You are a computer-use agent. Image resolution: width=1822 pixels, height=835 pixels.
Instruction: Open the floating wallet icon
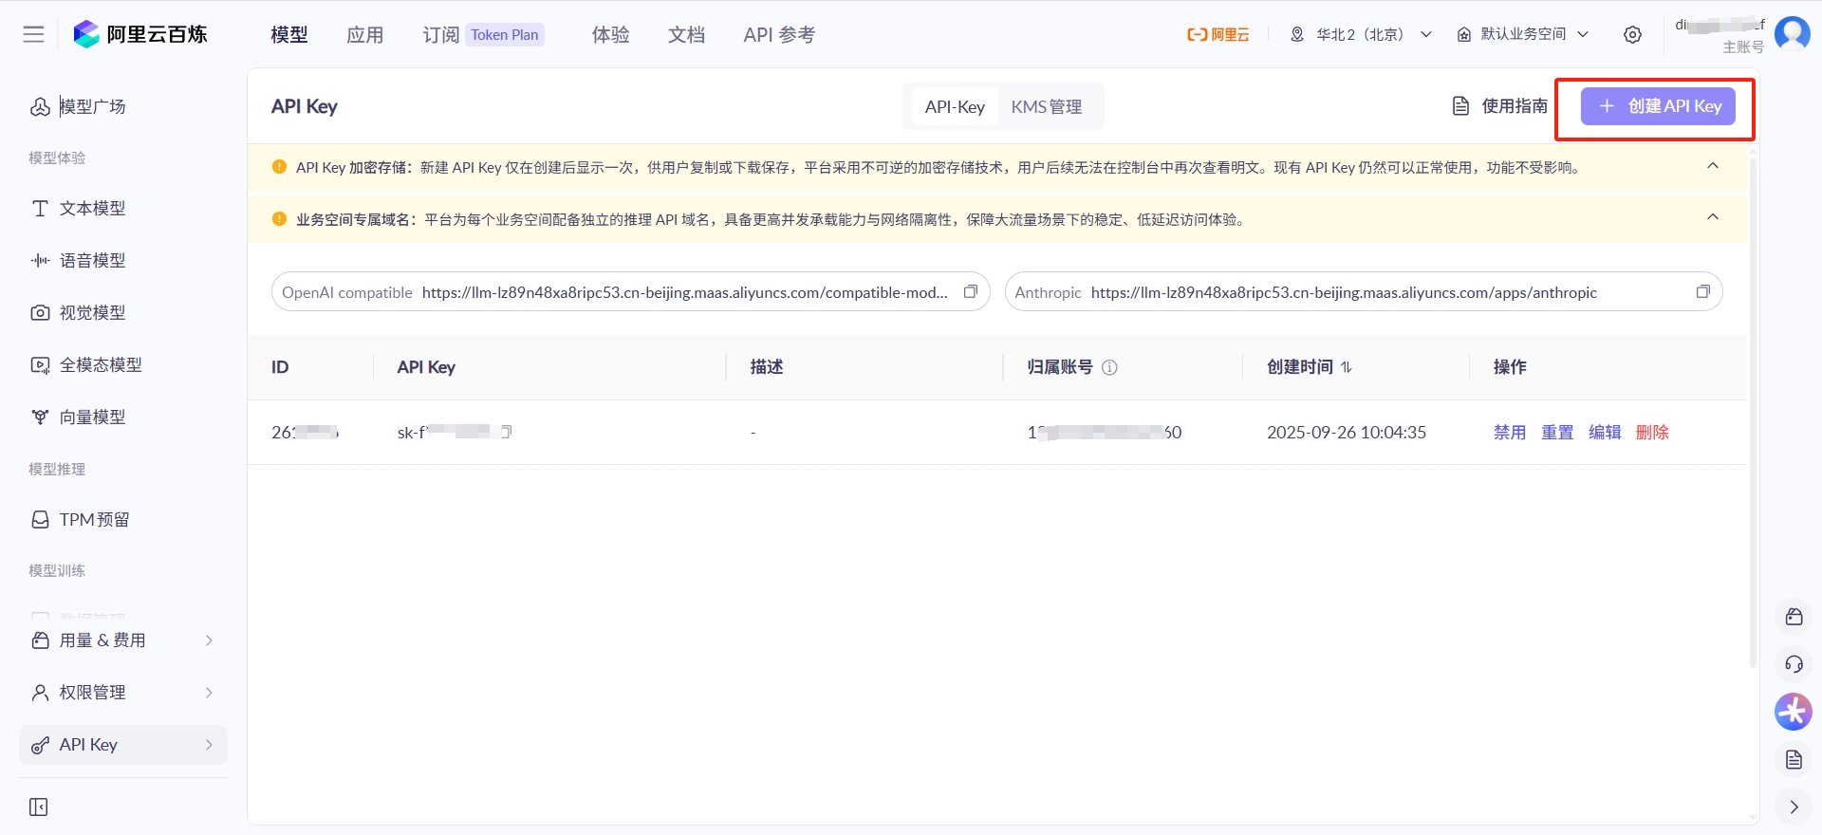(x=1794, y=617)
